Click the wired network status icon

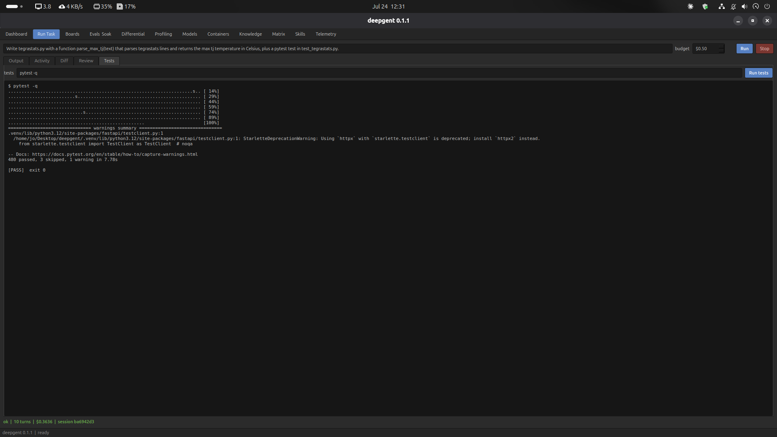tap(722, 6)
